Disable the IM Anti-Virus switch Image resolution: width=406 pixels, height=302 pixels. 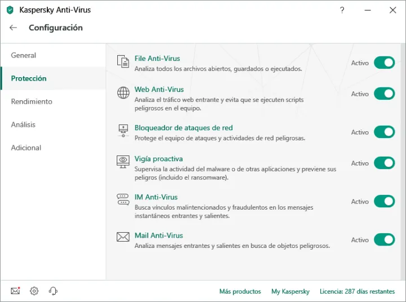[x=384, y=201]
